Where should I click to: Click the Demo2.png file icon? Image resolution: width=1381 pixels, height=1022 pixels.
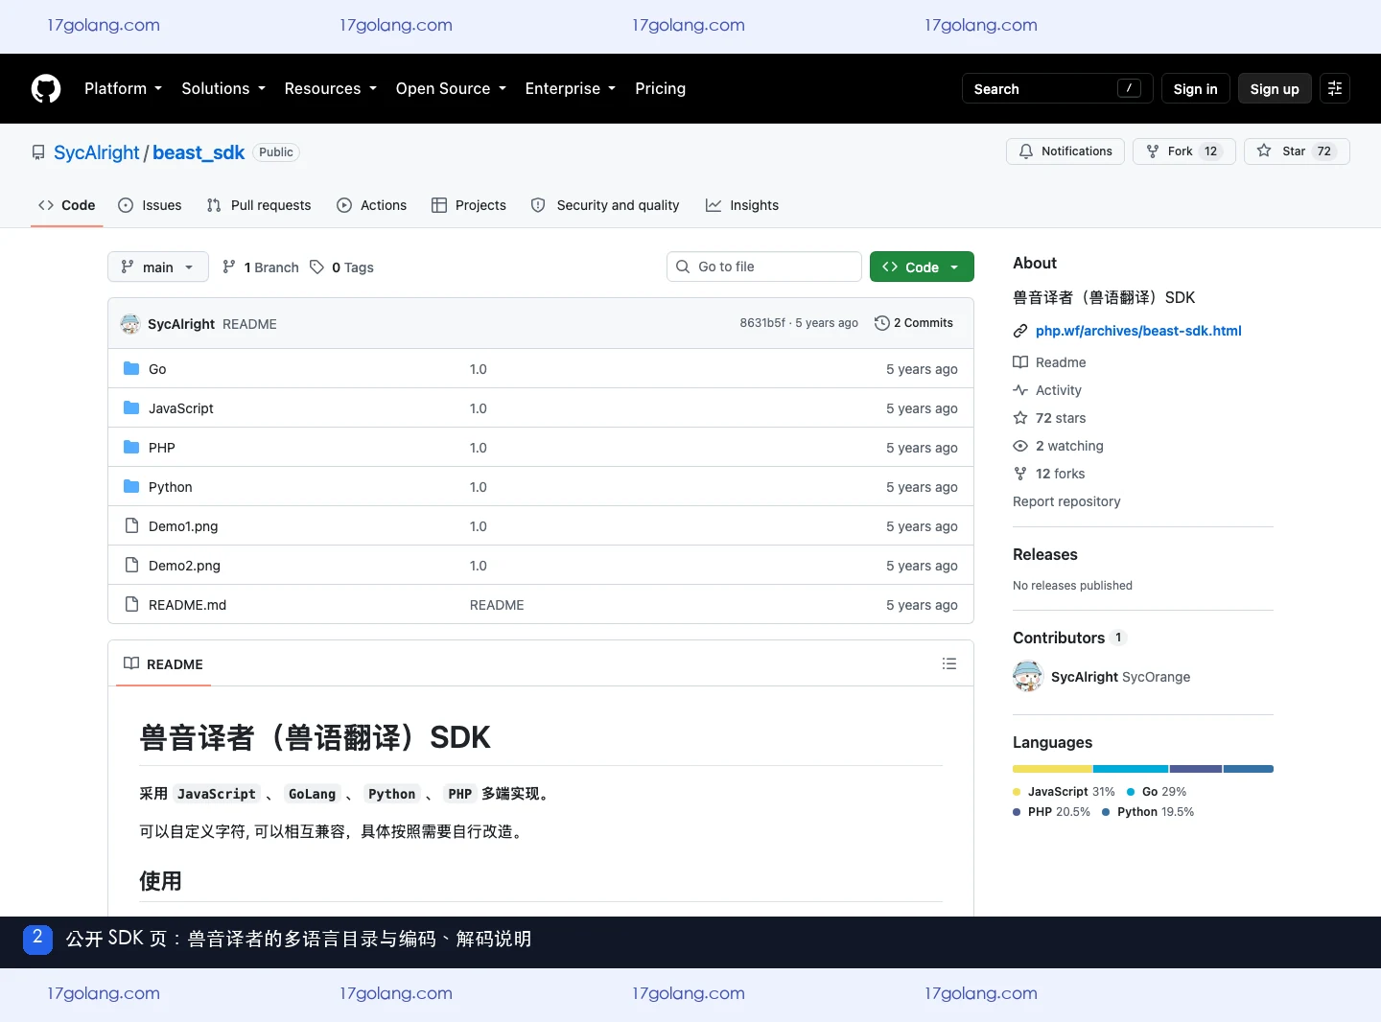click(131, 565)
